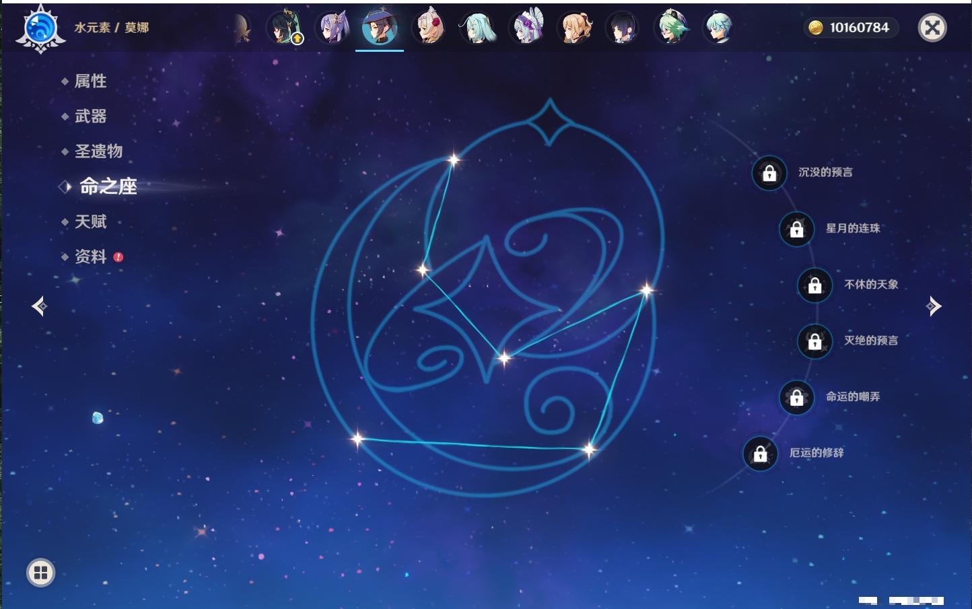This screenshot has width=972, height=609.
Task: Switch to the purple twin-bun haired Keqing avatar
Action: click(333, 28)
